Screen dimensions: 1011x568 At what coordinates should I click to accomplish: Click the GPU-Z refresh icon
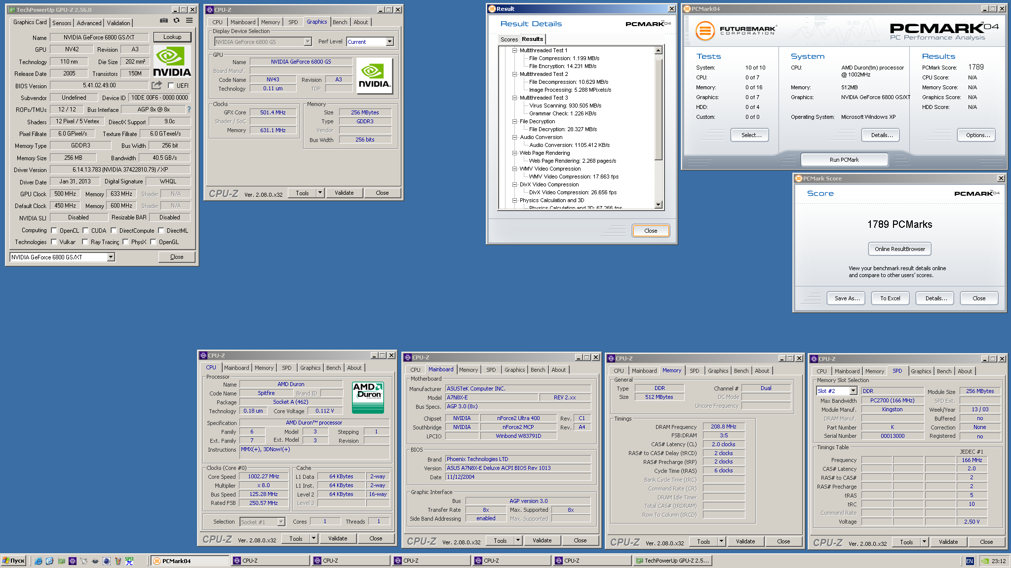point(177,21)
